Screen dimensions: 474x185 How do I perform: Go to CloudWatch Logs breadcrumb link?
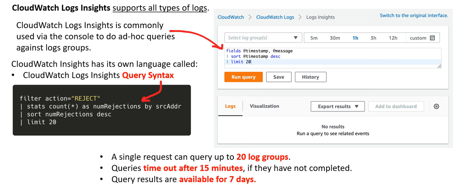(x=275, y=17)
